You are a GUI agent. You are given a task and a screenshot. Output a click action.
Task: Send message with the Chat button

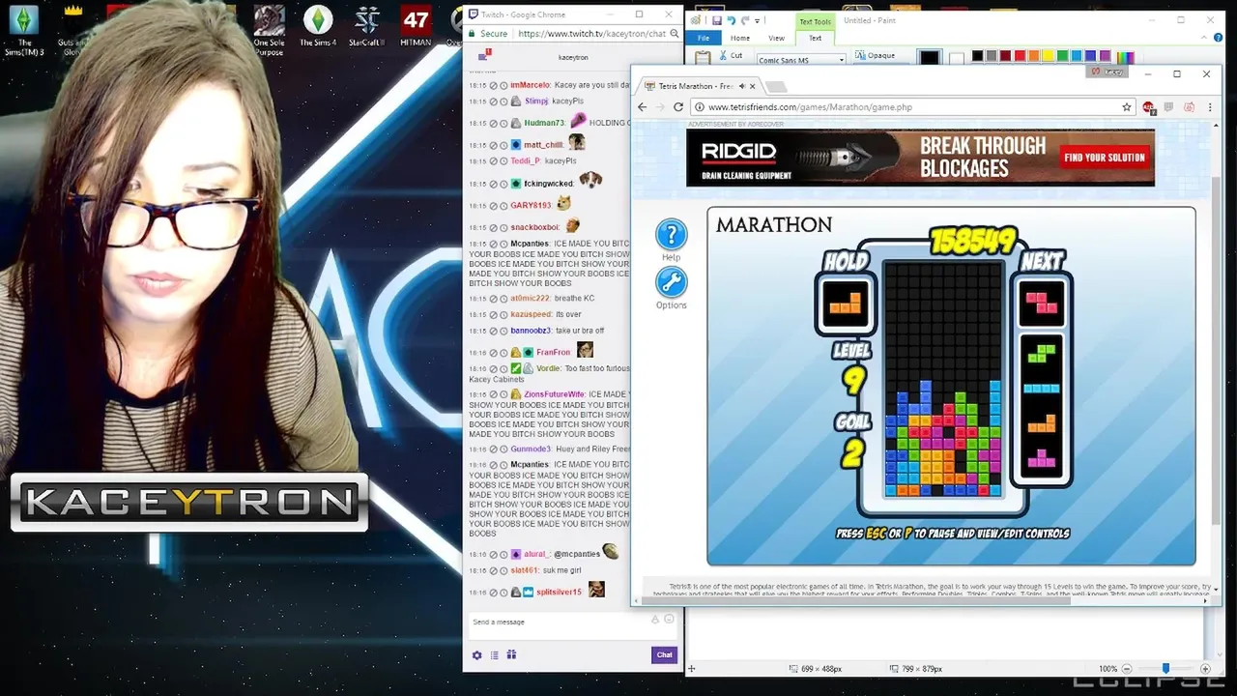point(664,655)
